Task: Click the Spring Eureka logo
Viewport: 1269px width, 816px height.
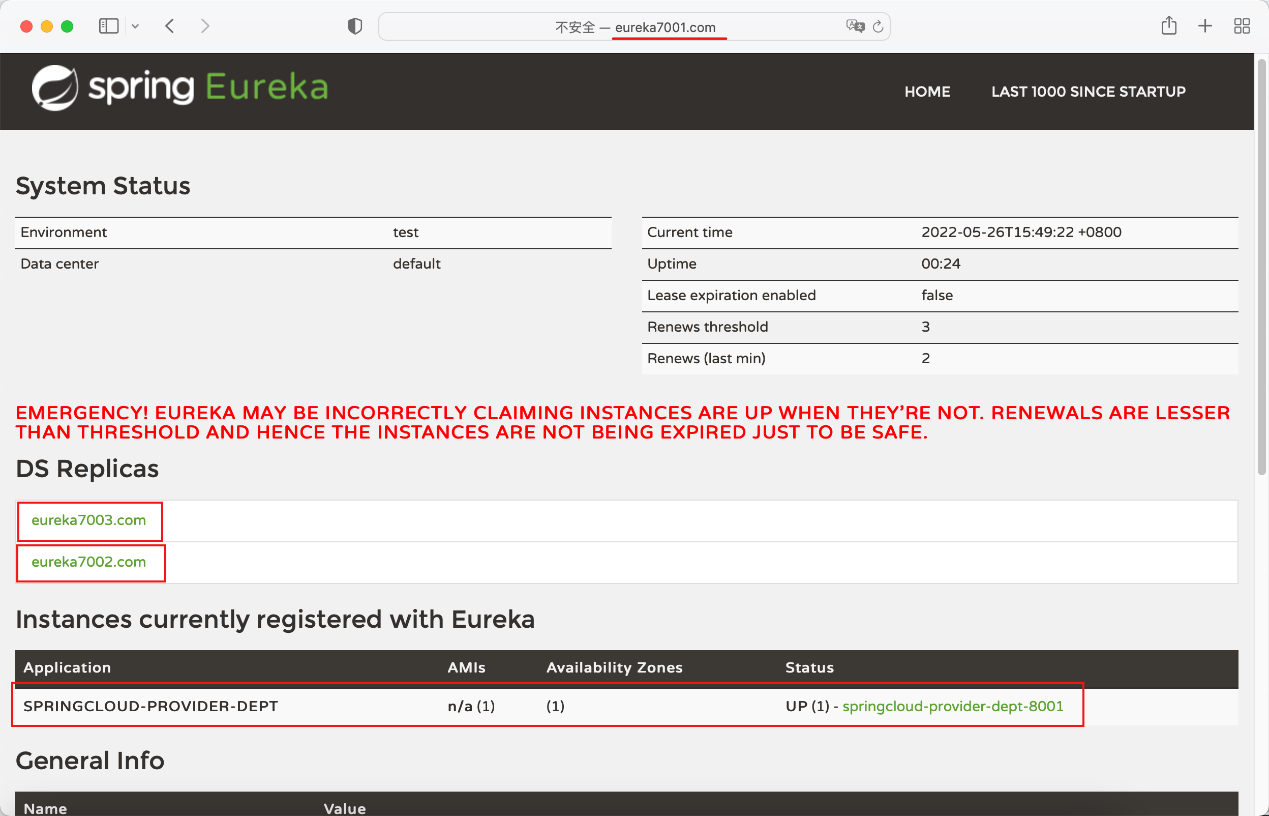Action: pyautogui.click(x=180, y=88)
